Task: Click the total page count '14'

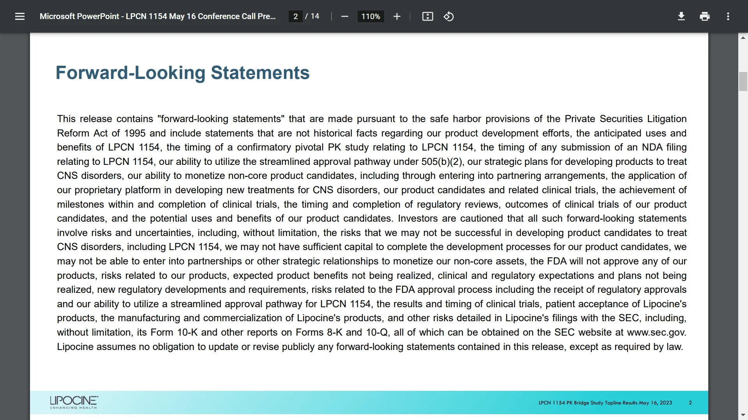Action: (x=315, y=16)
